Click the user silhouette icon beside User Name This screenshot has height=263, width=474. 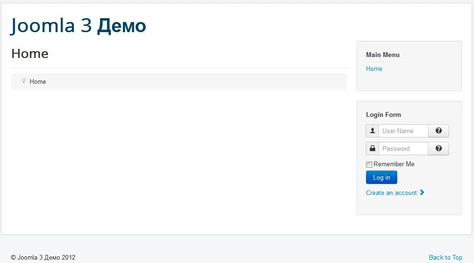pos(372,131)
